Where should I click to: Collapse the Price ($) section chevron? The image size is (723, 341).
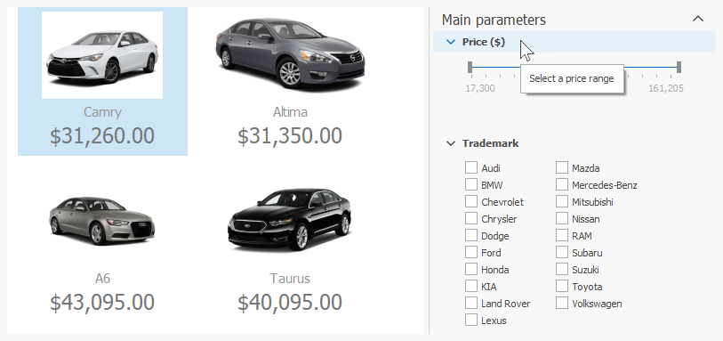pyautogui.click(x=451, y=42)
